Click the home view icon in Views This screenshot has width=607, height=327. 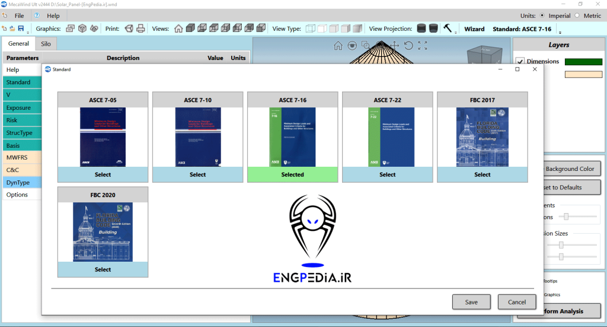(x=178, y=28)
